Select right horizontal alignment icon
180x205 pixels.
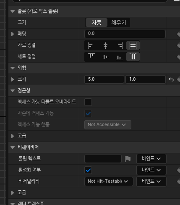(120, 45)
